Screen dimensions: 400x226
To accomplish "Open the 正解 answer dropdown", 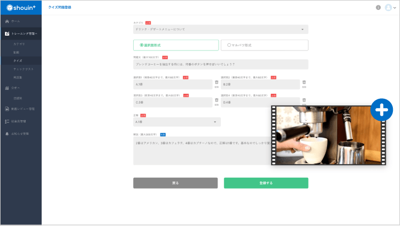I will [x=176, y=122].
